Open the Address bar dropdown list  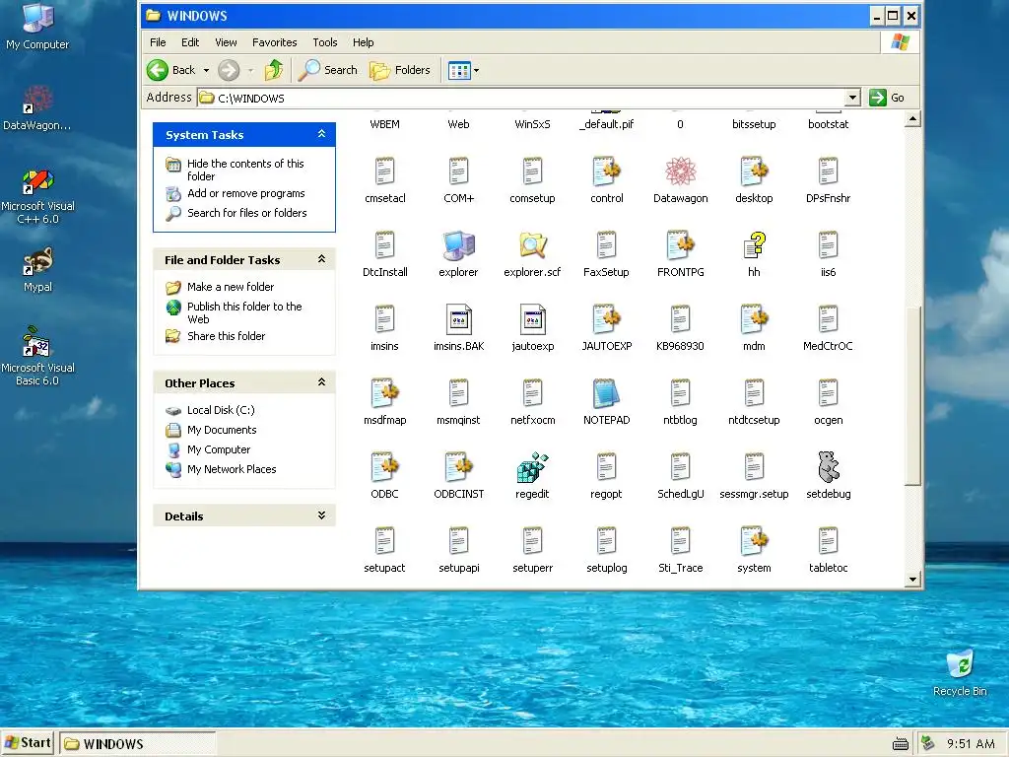852,98
